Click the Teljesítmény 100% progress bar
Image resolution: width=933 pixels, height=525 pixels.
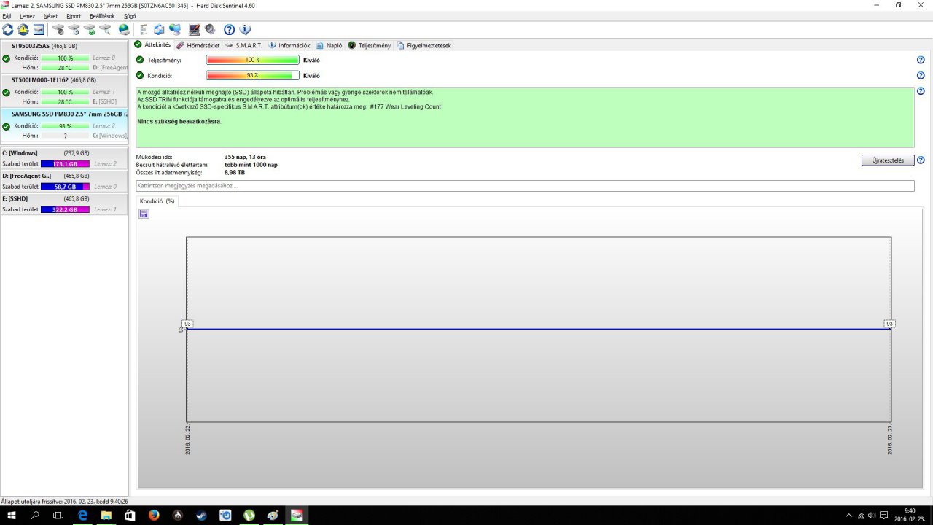click(253, 61)
